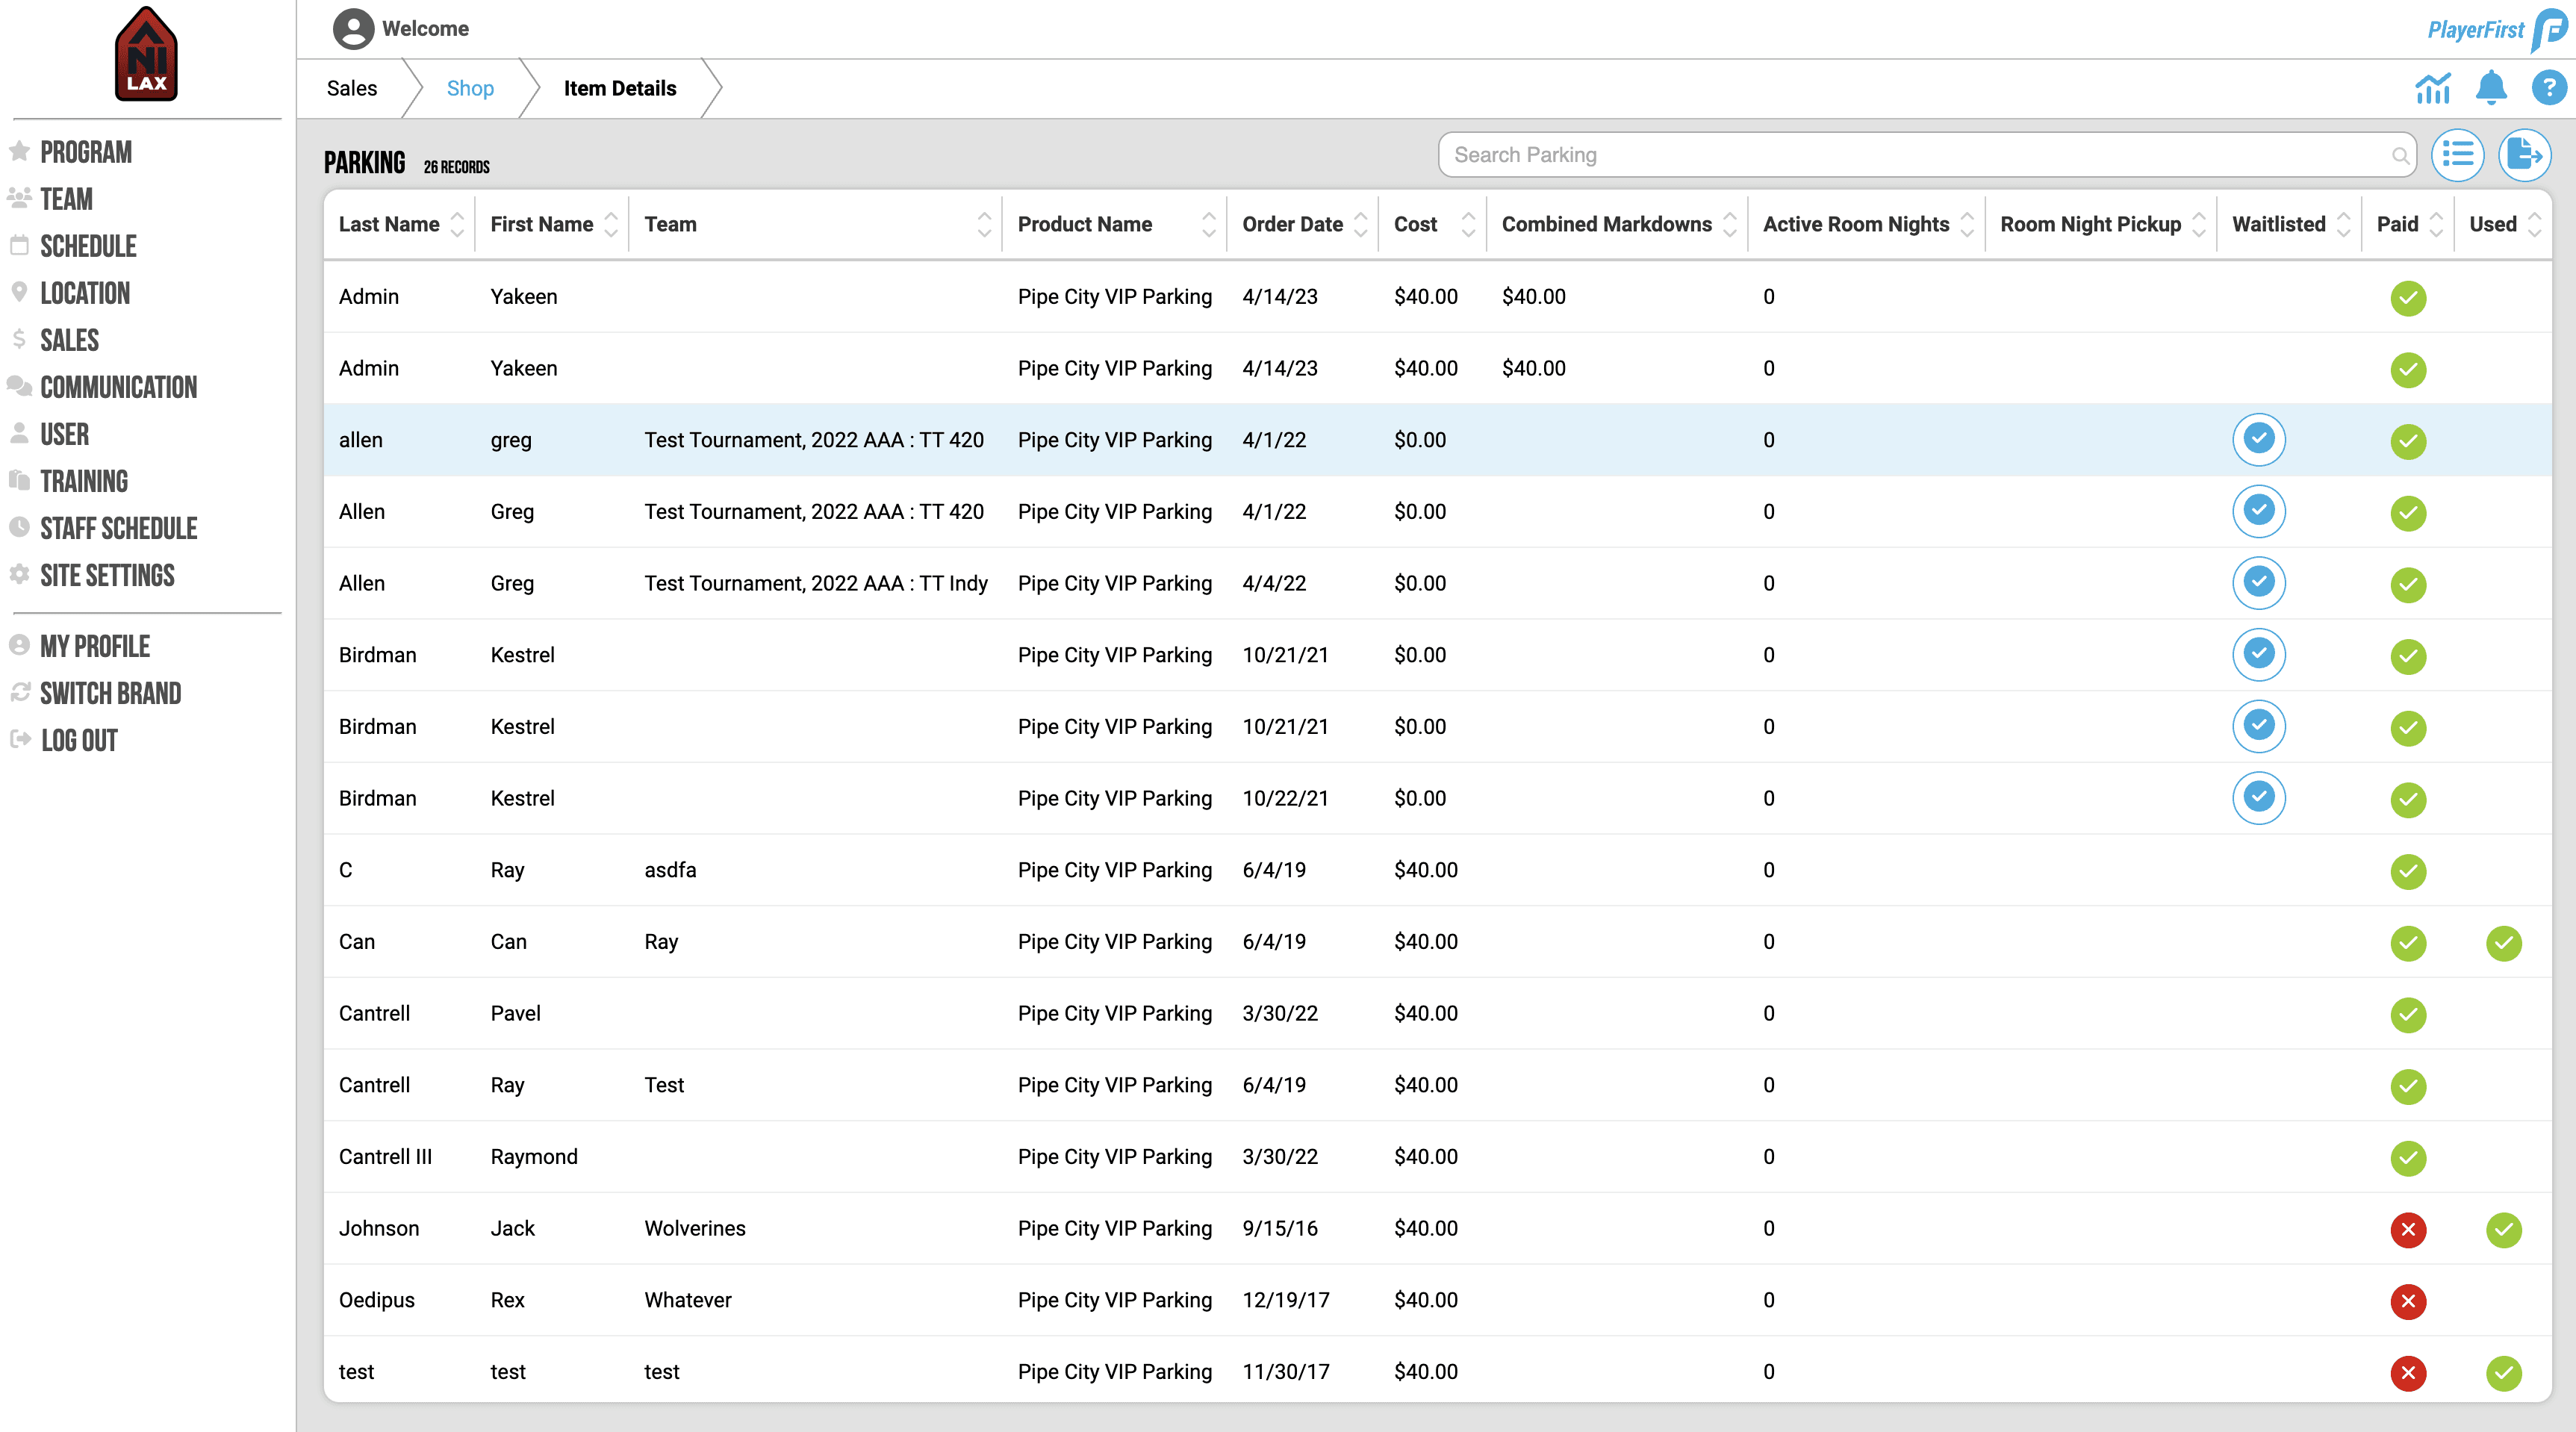Toggle the waitlisted check for greg allen
The image size is (2576, 1432).
pyautogui.click(x=2258, y=440)
